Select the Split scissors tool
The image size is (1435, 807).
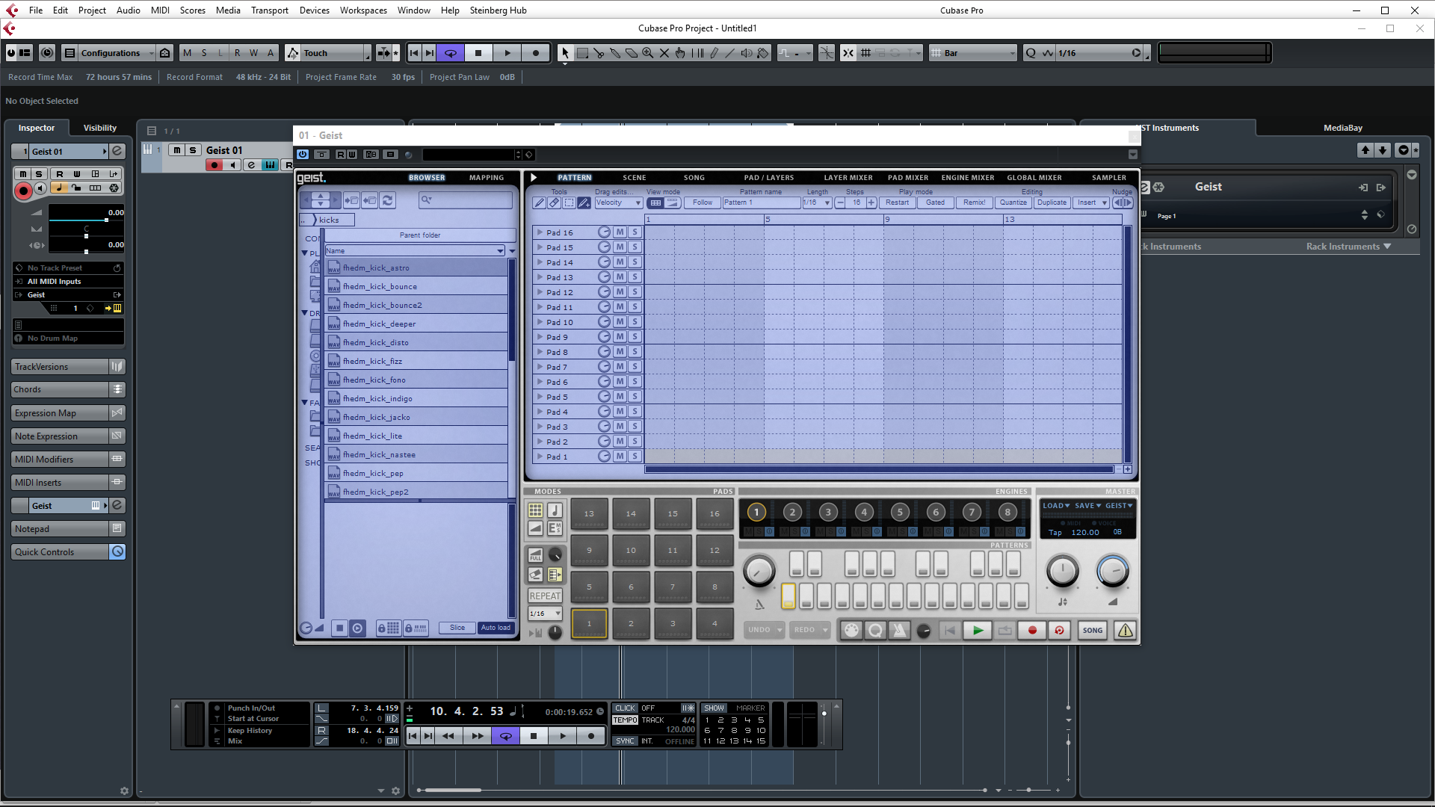pos(599,53)
